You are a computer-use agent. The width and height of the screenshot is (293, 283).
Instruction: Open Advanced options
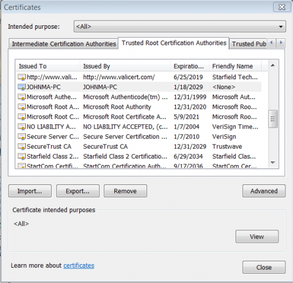tap(264, 191)
